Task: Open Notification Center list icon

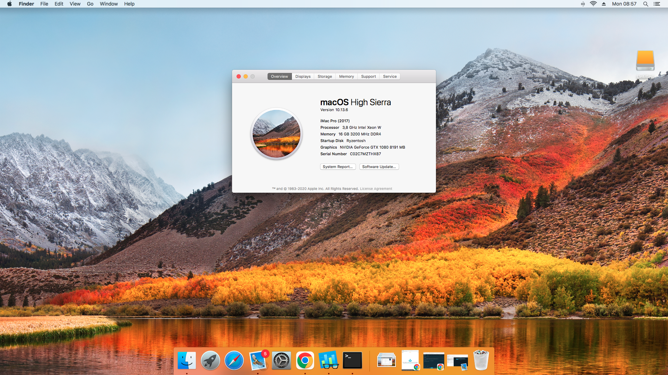Action: coord(657,4)
